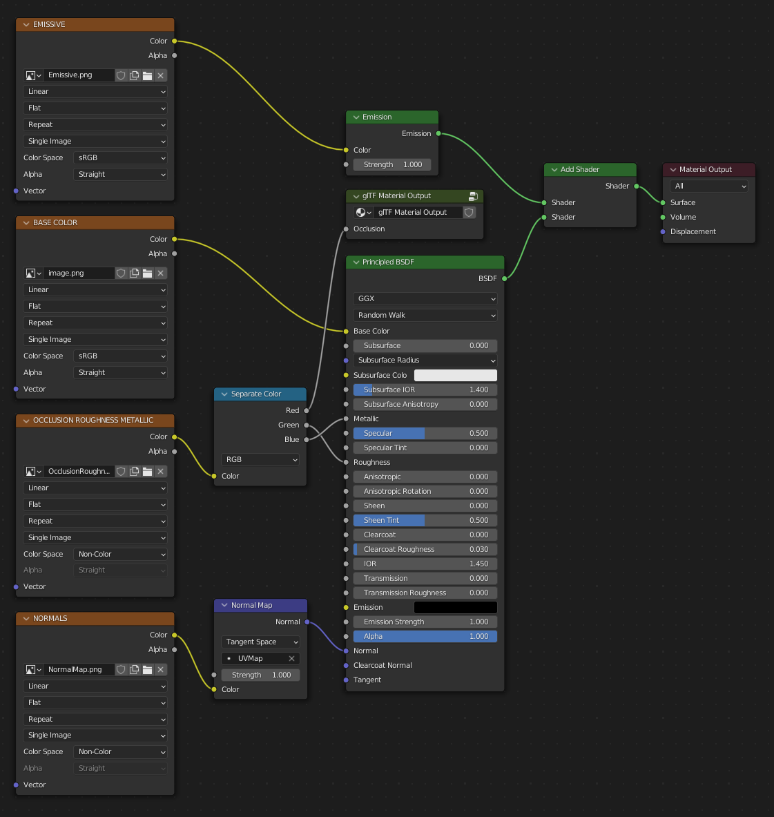Unlink image.png using the X icon
The height and width of the screenshot is (817, 774).
pyautogui.click(x=159, y=273)
